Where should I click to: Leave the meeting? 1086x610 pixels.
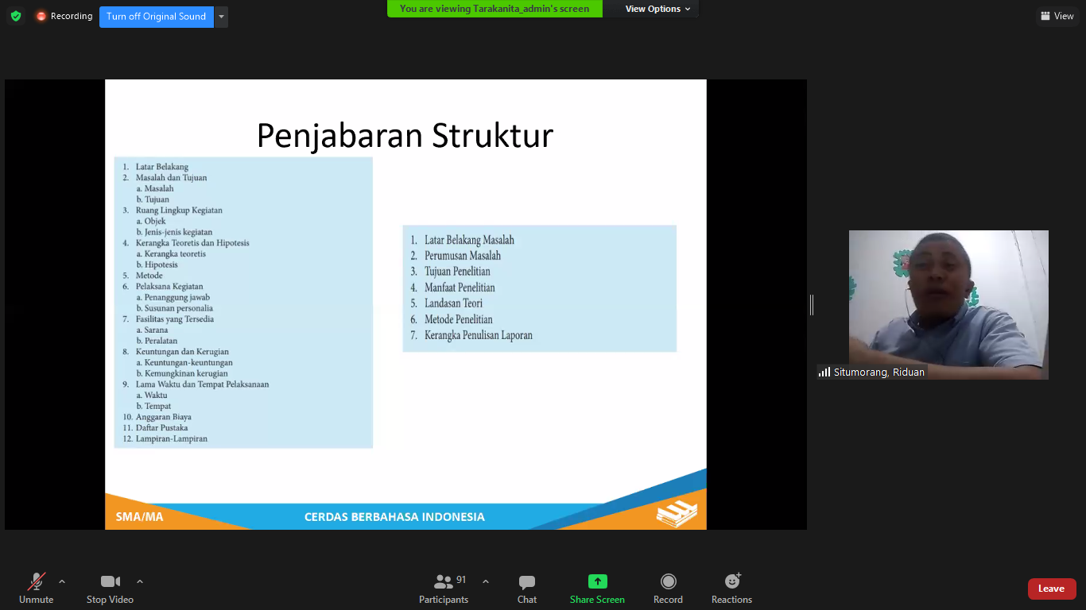[x=1051, y=589]
